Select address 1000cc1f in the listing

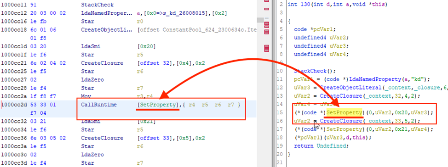(x=14, y=55)
